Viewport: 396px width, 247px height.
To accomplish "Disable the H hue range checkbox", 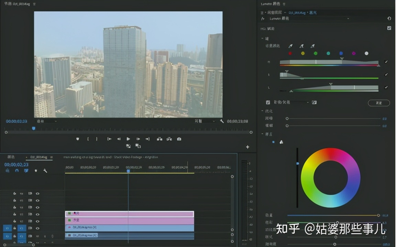I will [386, 62].
